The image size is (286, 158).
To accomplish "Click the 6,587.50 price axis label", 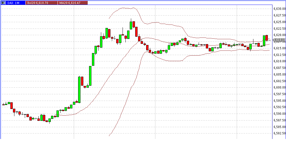I will coord(279,120).
